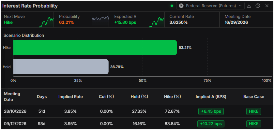
Task: Click the 75% axis label
Action: click(x=207, y=80)
